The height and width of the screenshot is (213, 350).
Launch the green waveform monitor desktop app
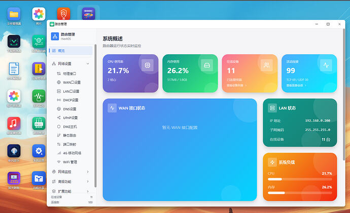[x=39, y=96]
